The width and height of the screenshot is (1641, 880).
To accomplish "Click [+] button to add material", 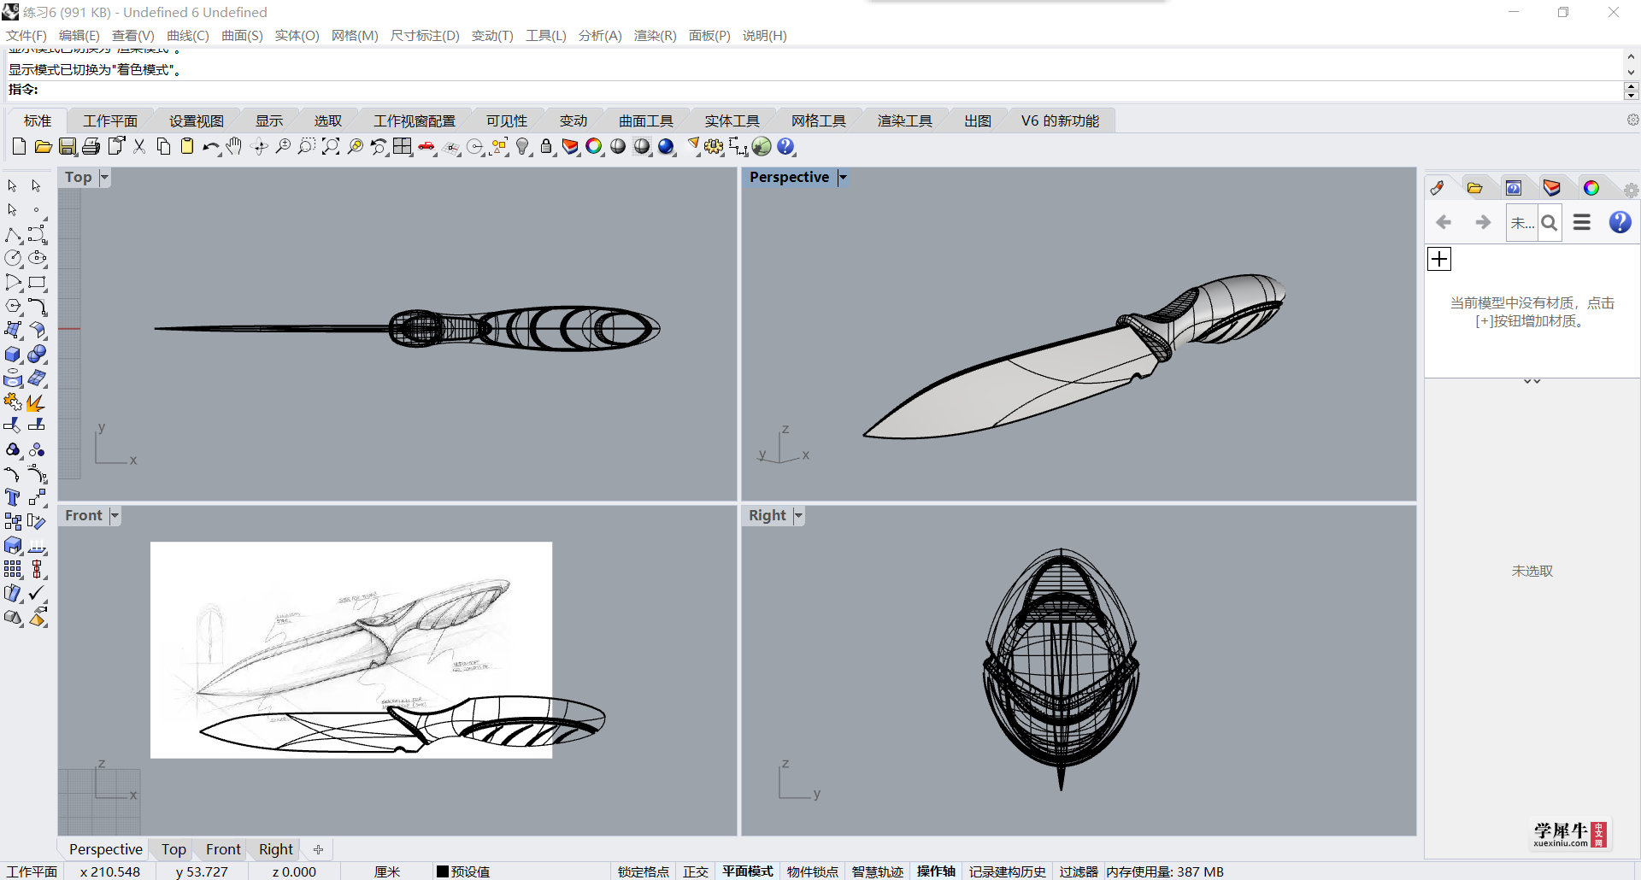I will pos(1439,259).
